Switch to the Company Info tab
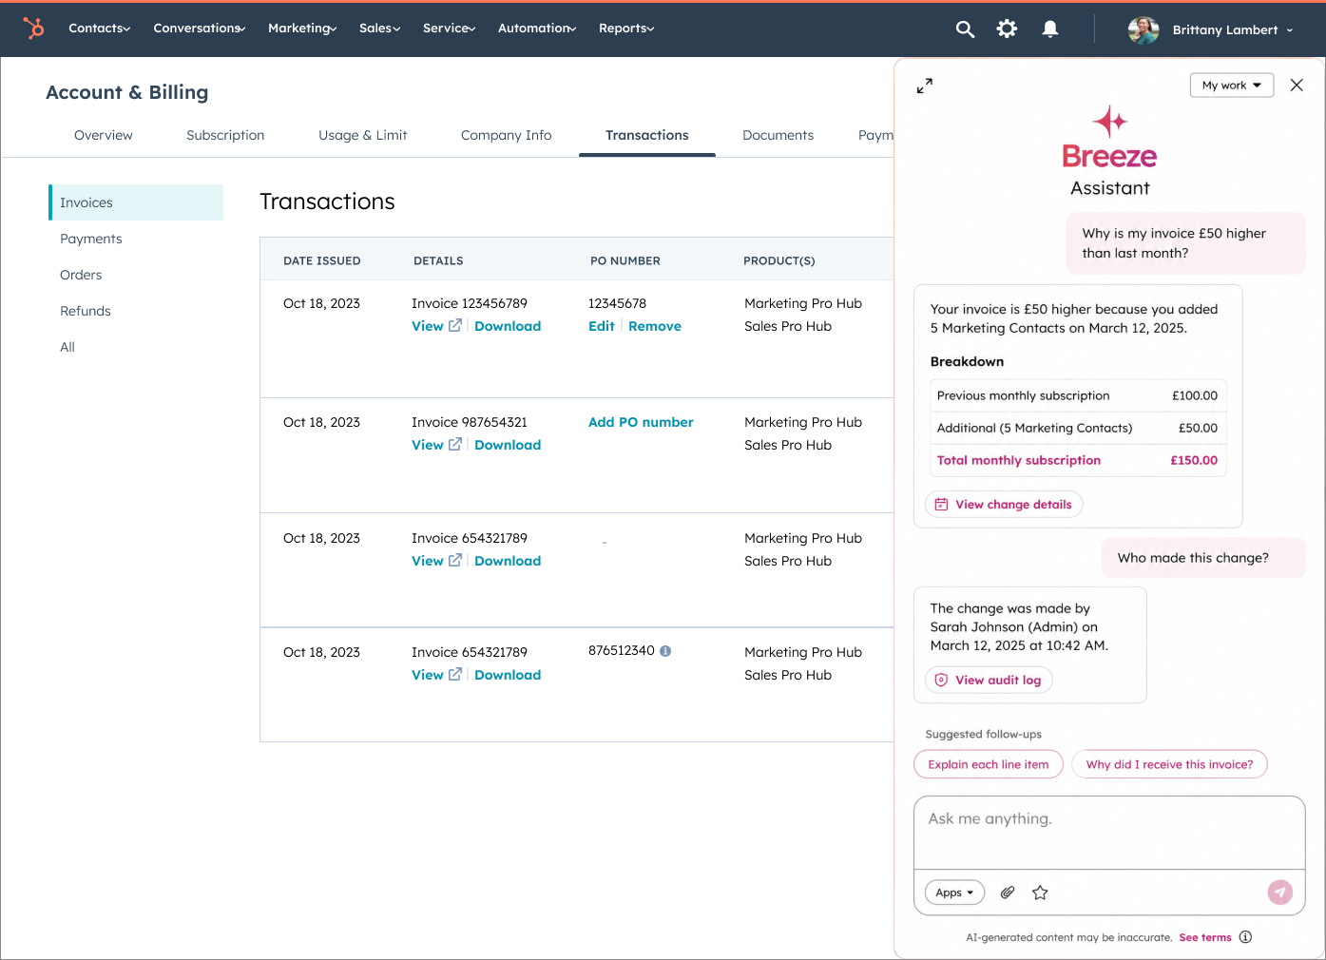Viewport: 1326px width, 960px height. (507, 135)
